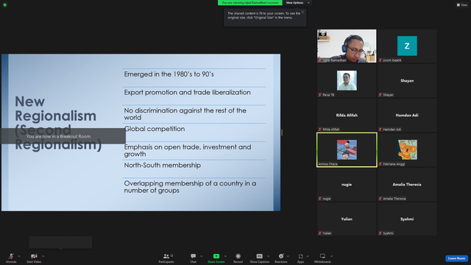Click text Export promotion and trade liberalization

[x=187, y=92]
